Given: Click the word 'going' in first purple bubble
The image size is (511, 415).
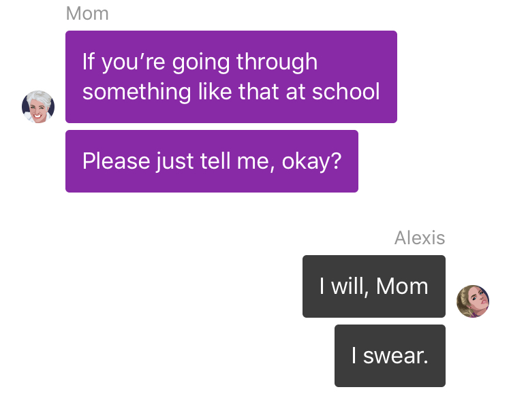Looking at the screenshot, I should 201,63.
